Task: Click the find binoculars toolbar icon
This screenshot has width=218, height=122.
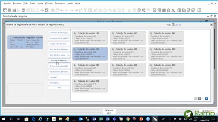Action: coord(53,10)
